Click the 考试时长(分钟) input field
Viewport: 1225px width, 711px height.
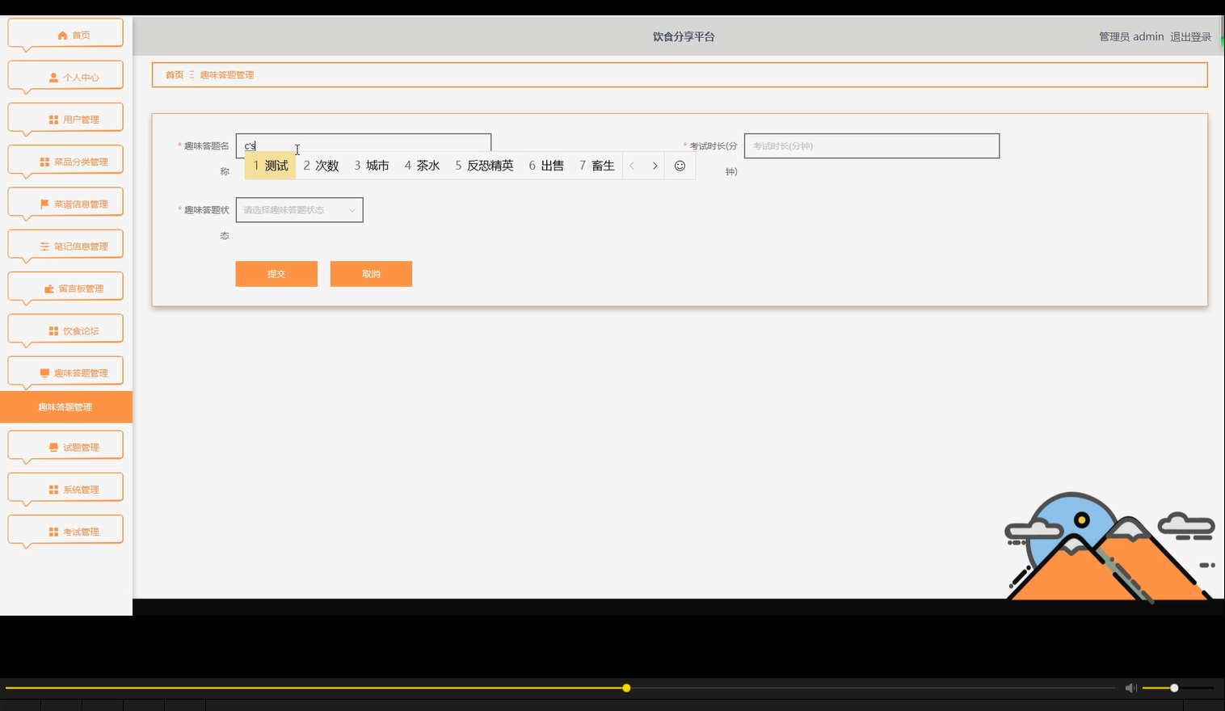pos(871,145)
